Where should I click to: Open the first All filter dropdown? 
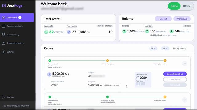point(153,48)
